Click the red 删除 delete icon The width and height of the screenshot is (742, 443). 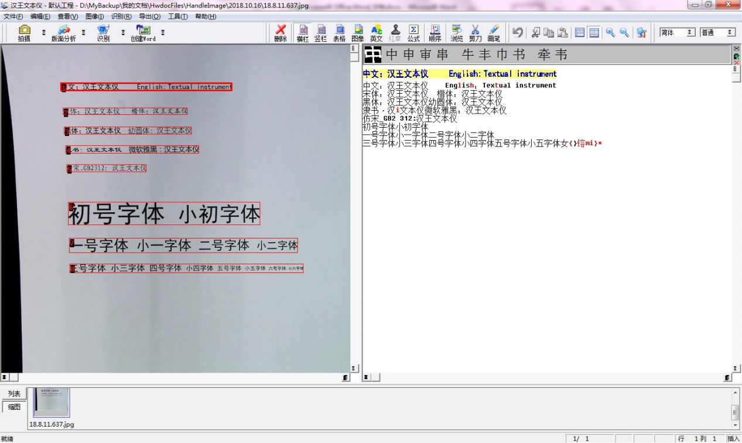click(281, 33)
